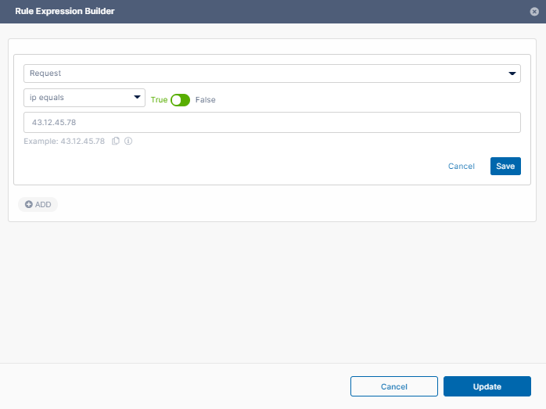546x409 pixels.
Task: Open the Request dropdown
Action: point(272,73)
